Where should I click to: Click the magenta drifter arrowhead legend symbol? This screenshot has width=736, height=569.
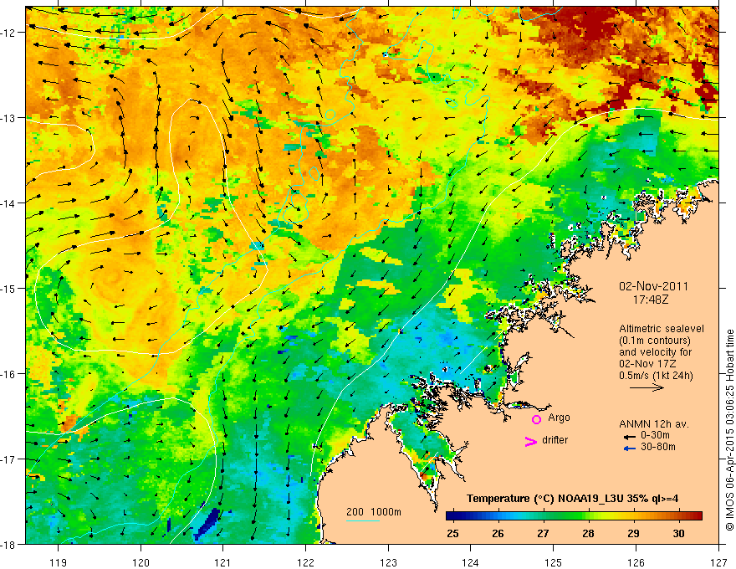coord(531,441)
